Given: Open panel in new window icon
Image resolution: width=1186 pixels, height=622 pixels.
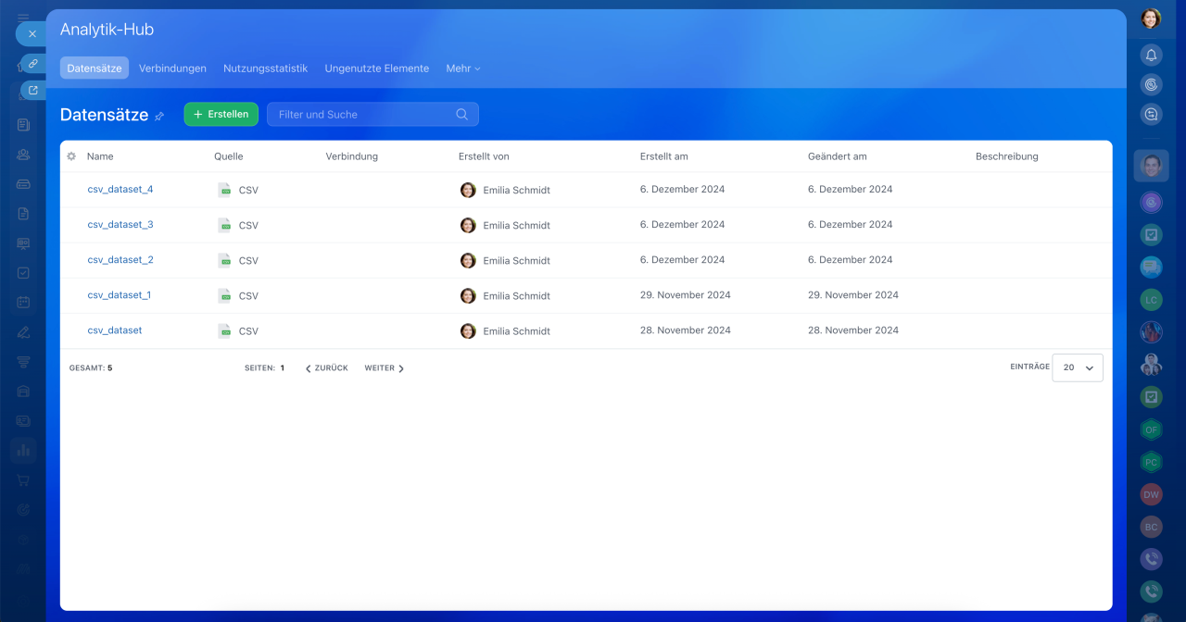Looking at the screenshot, I should pos(32,90).
